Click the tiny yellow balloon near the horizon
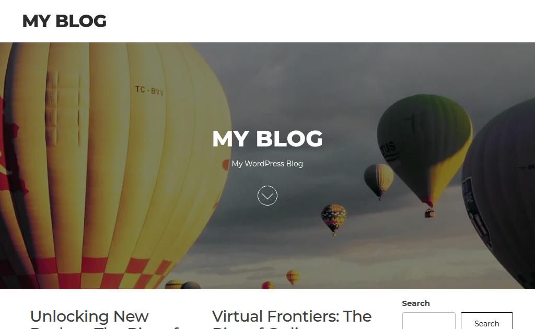535x329 pixels. (x=293, y=276)
